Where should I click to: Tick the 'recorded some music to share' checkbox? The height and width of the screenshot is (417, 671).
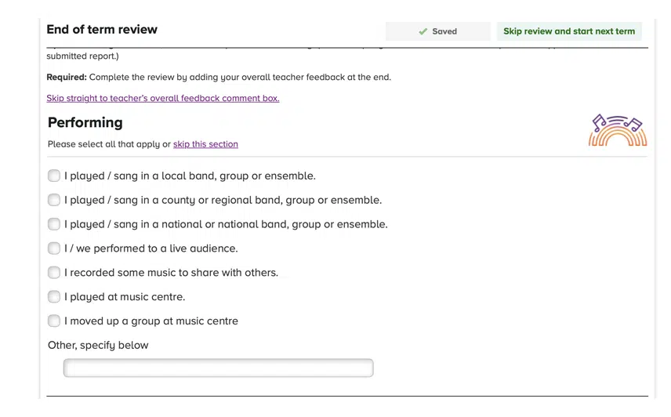54,273
